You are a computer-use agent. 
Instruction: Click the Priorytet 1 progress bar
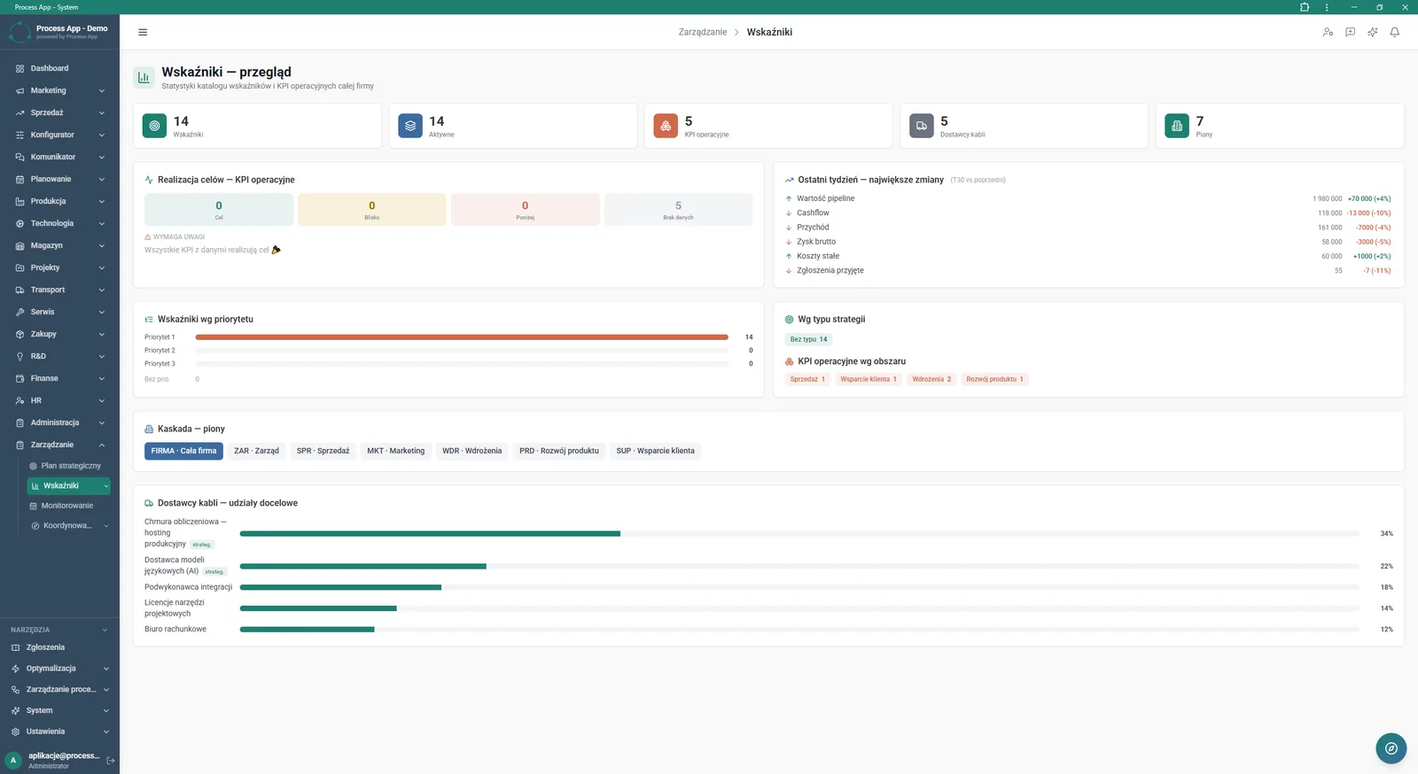tap(462, 337)
